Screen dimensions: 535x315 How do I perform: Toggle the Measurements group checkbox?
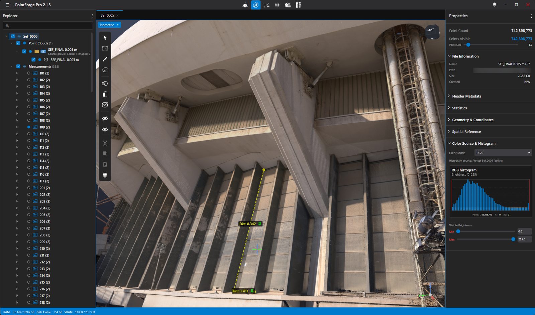click(18, 66)
